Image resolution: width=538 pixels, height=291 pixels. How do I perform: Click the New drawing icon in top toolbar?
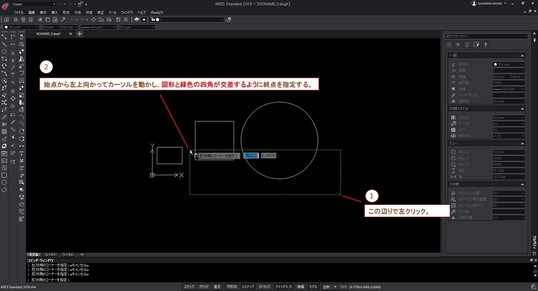[6, 20]
